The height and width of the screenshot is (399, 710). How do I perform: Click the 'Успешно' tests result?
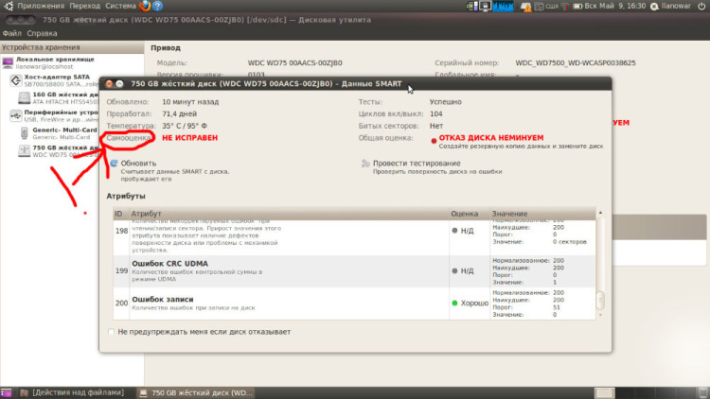pos(446,102)
